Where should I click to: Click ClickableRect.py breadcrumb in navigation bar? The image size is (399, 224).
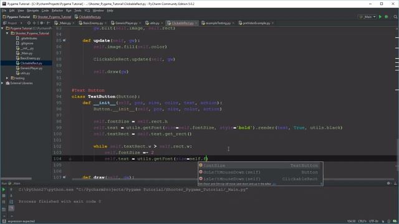point(88,17)
